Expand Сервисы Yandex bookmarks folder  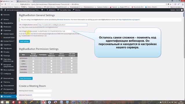point(103,7)
